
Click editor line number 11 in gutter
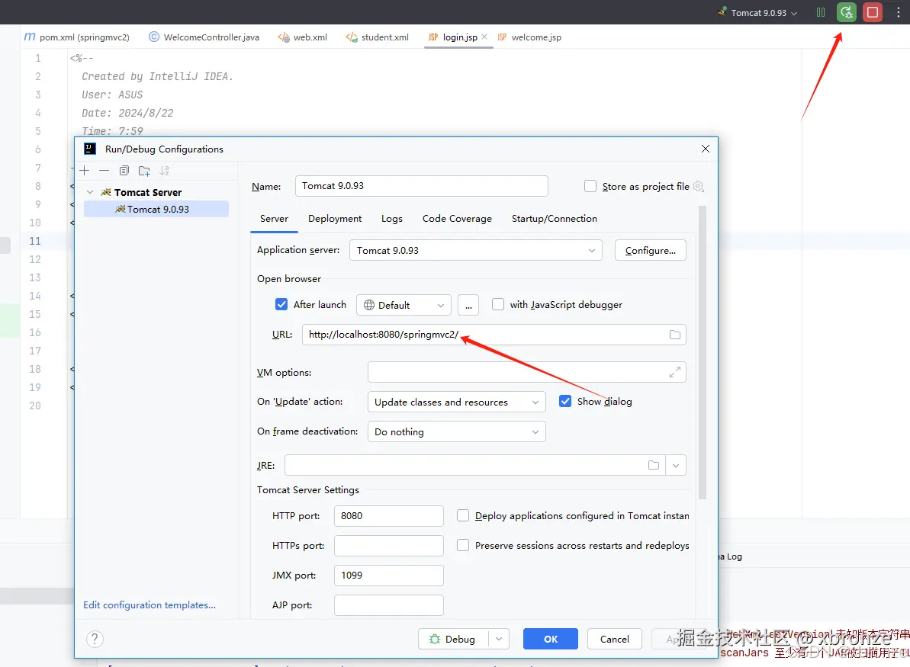click(35, 241)
